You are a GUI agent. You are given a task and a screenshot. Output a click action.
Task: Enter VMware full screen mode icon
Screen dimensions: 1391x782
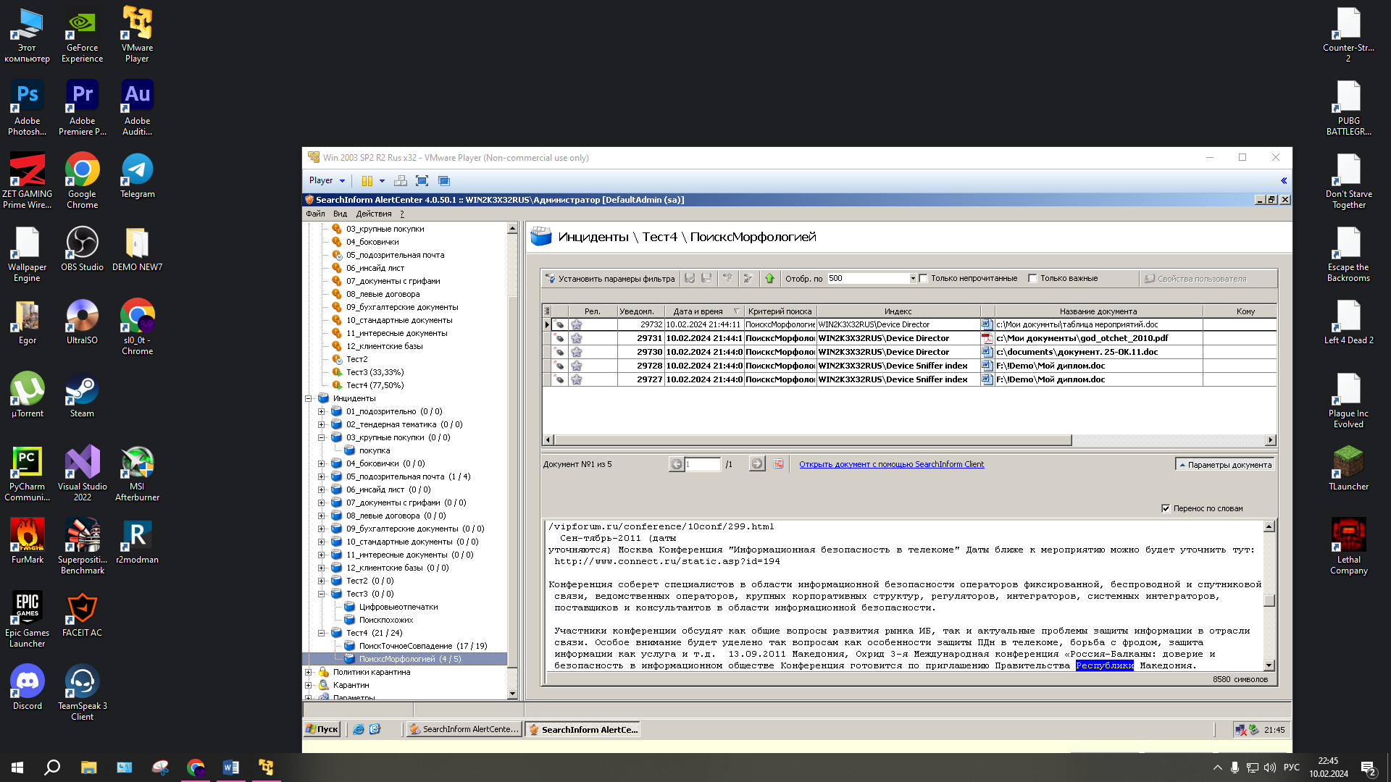422,181
